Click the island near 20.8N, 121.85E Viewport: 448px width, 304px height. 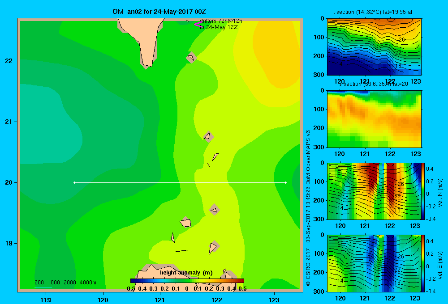click(x=208, y=136)
